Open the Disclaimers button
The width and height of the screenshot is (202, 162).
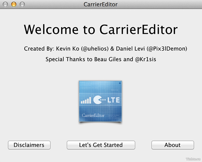[29, 145]
